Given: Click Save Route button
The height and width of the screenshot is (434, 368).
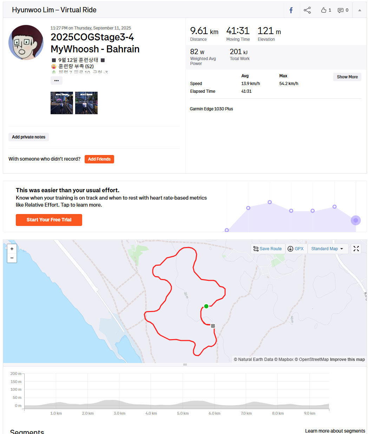Looking at the screenshot, I should click(x=268, y=249).
